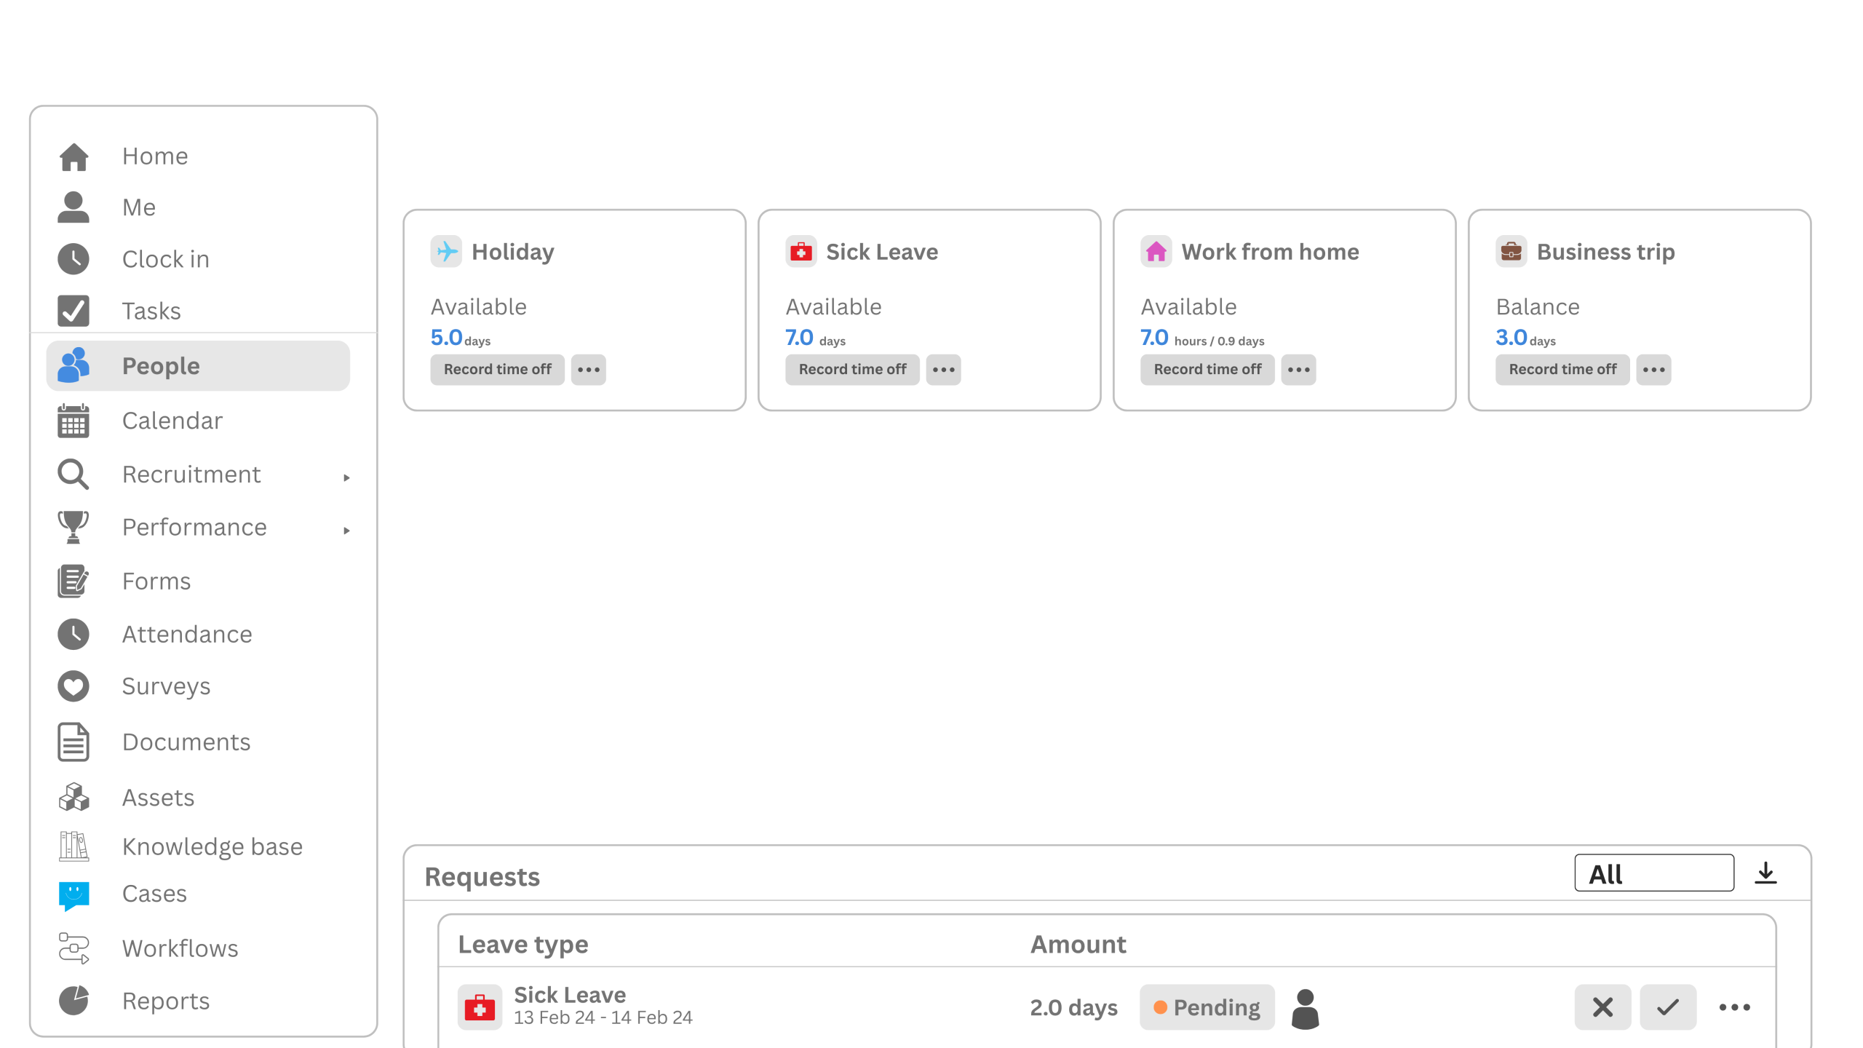The image size is (1863, 1048).
Task: Open the Knowledge base books icon
Action: (74, 846)
